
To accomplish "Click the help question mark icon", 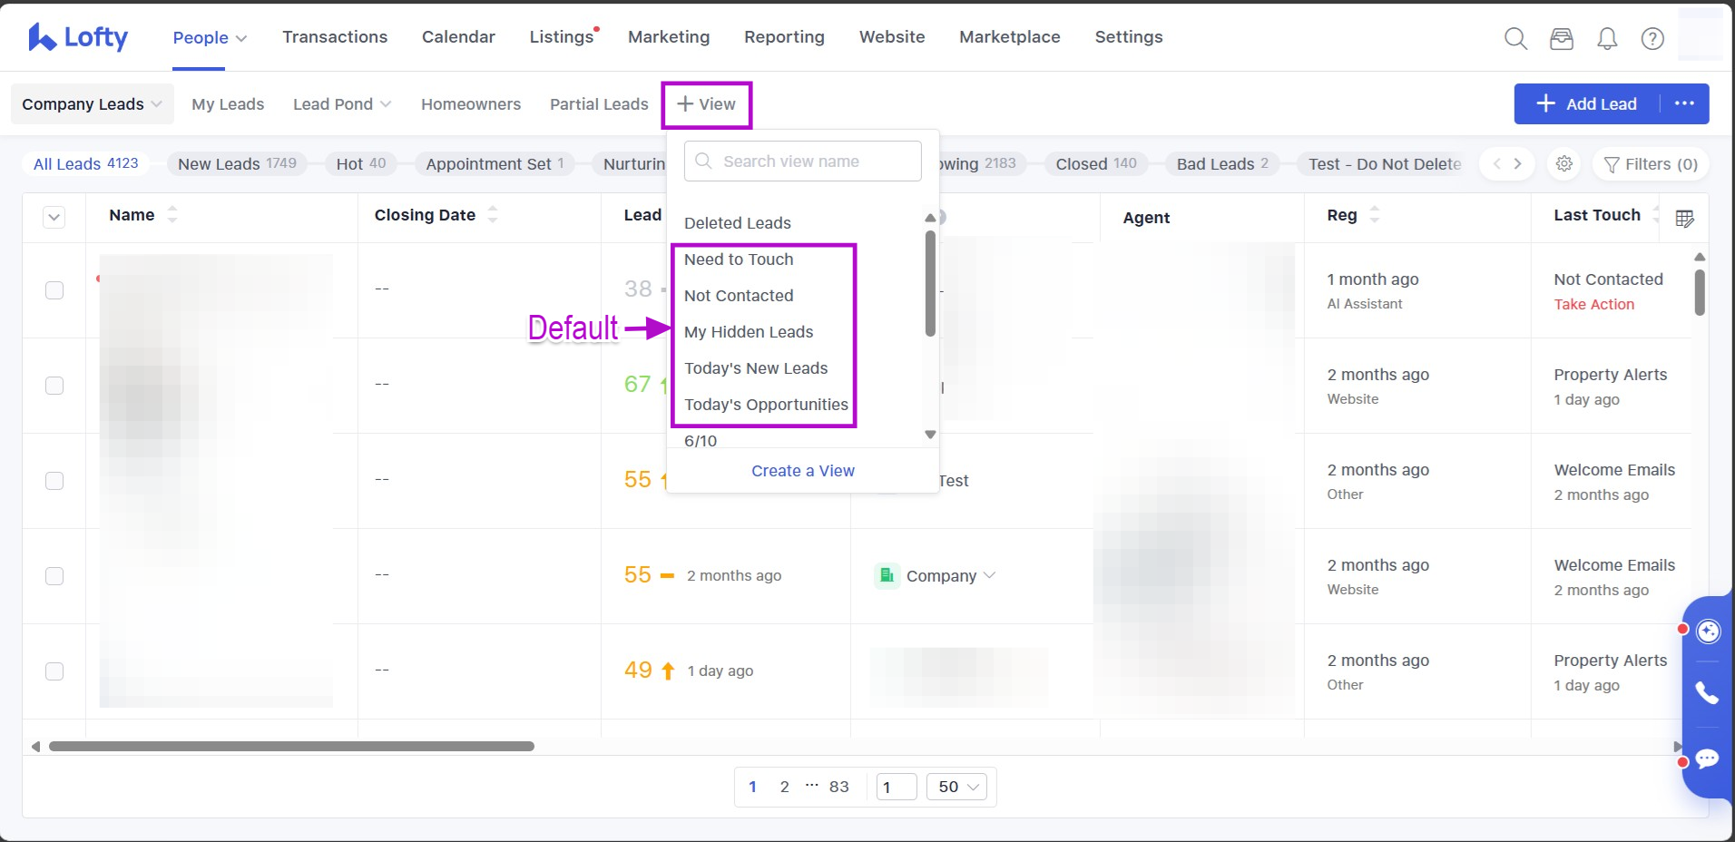I will [x=1652, y=38].
